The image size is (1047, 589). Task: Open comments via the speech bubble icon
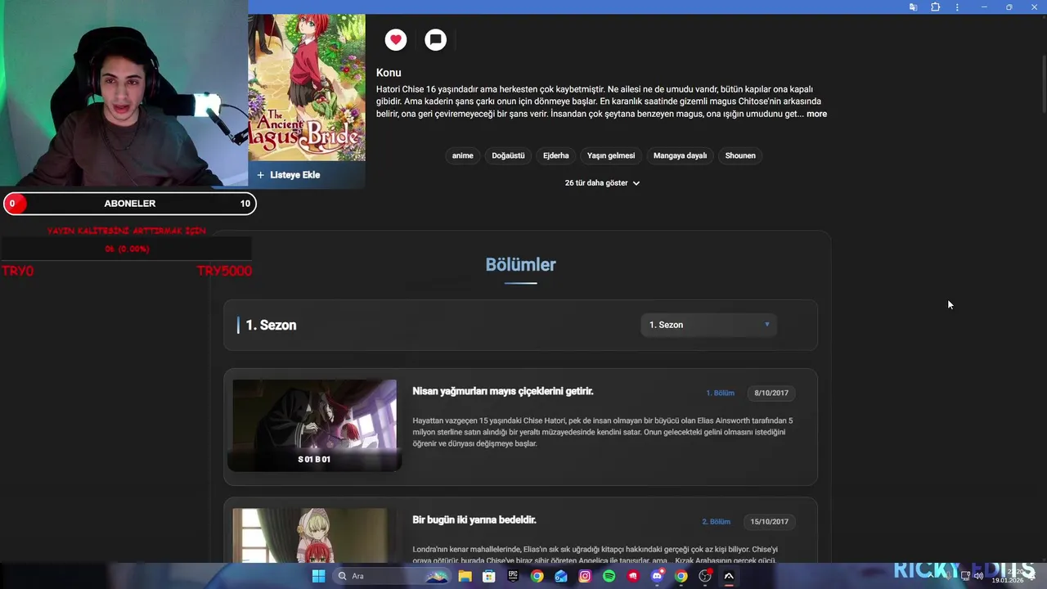(436, 39)
